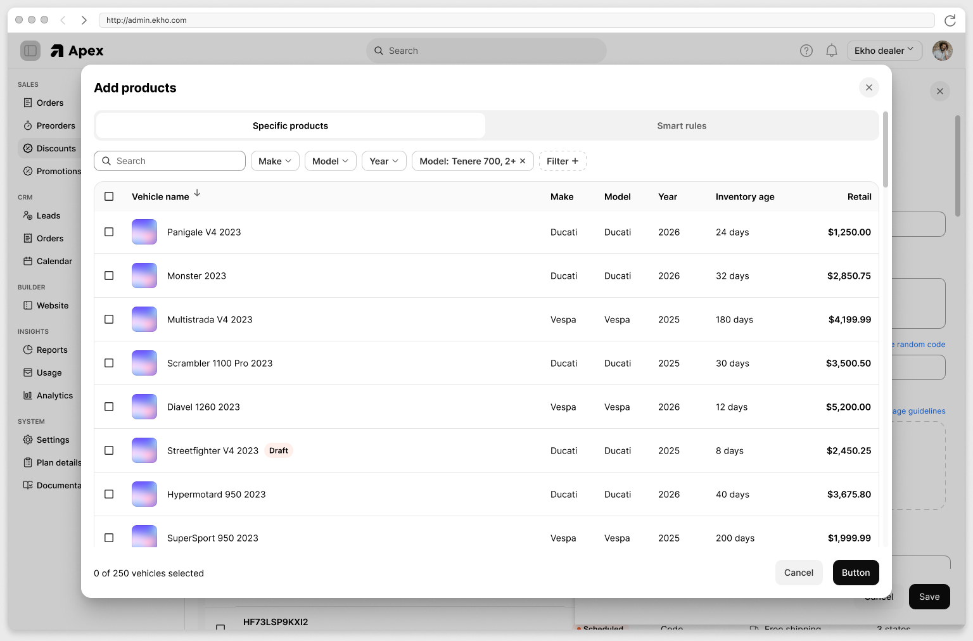Open notifications bell icon

[832, 51]
